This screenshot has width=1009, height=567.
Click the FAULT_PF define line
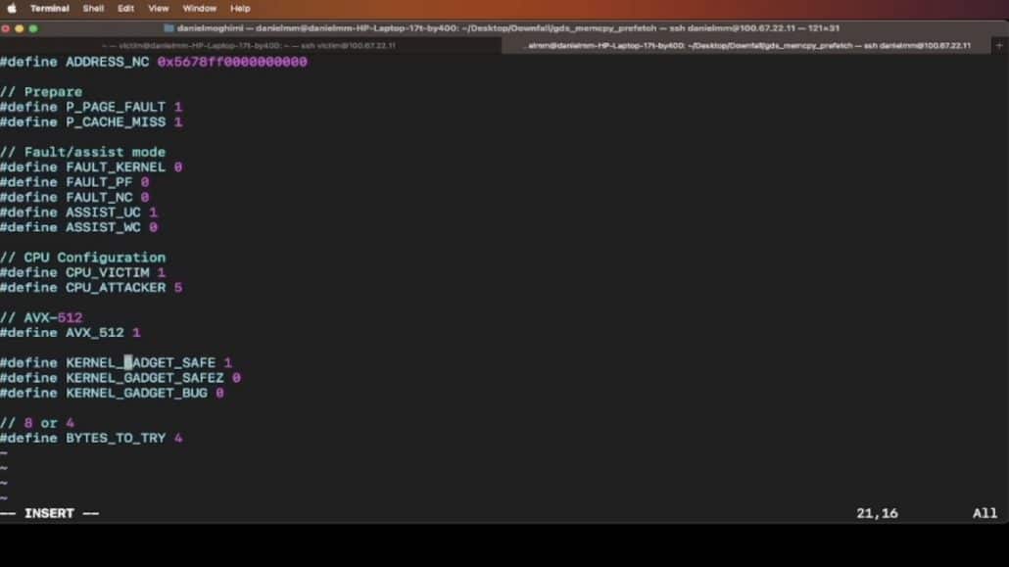(x=74, y=182)
